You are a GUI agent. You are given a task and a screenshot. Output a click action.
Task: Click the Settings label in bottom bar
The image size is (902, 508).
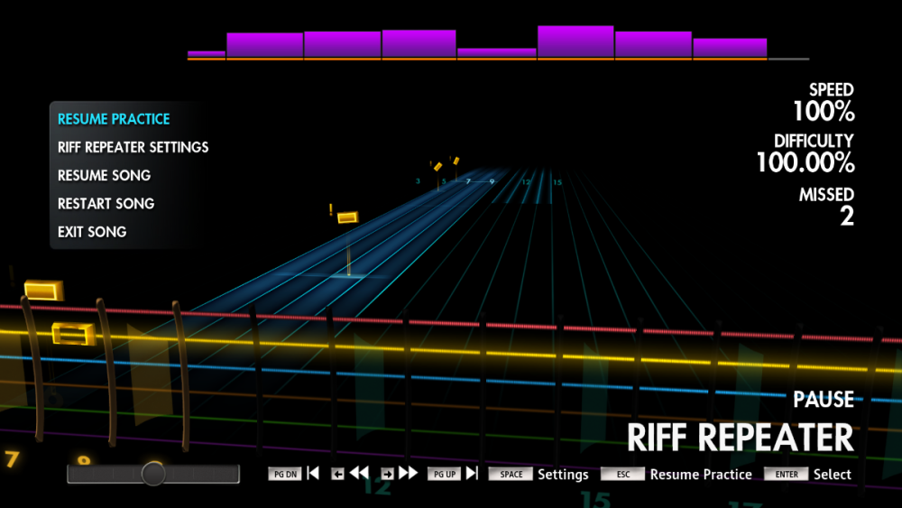563,474
